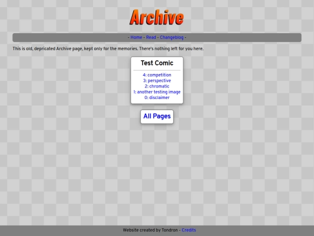314x236 pixels.
Task: Click the deprecated Archive page notice text
Action: (x=108, y=49)
